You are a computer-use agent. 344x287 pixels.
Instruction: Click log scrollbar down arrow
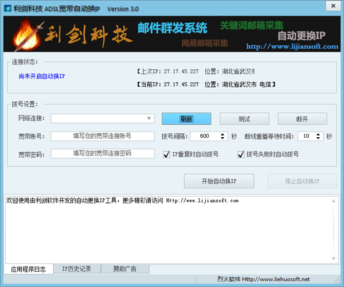334,258
